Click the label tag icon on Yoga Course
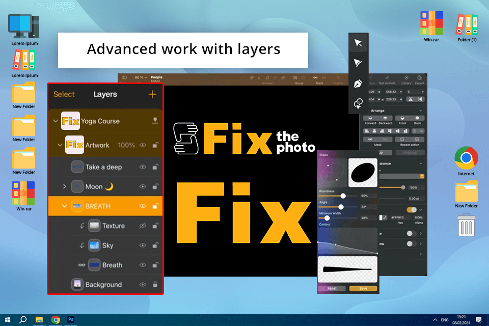 (x=155, y=121)
